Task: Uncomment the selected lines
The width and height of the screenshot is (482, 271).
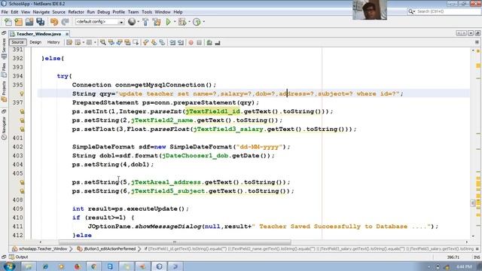Action: pyautogui.click(x=218, y=42)
